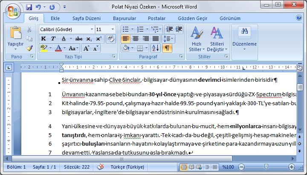
Task: Switch to the Ekle tab
Action: pos(55,18)
